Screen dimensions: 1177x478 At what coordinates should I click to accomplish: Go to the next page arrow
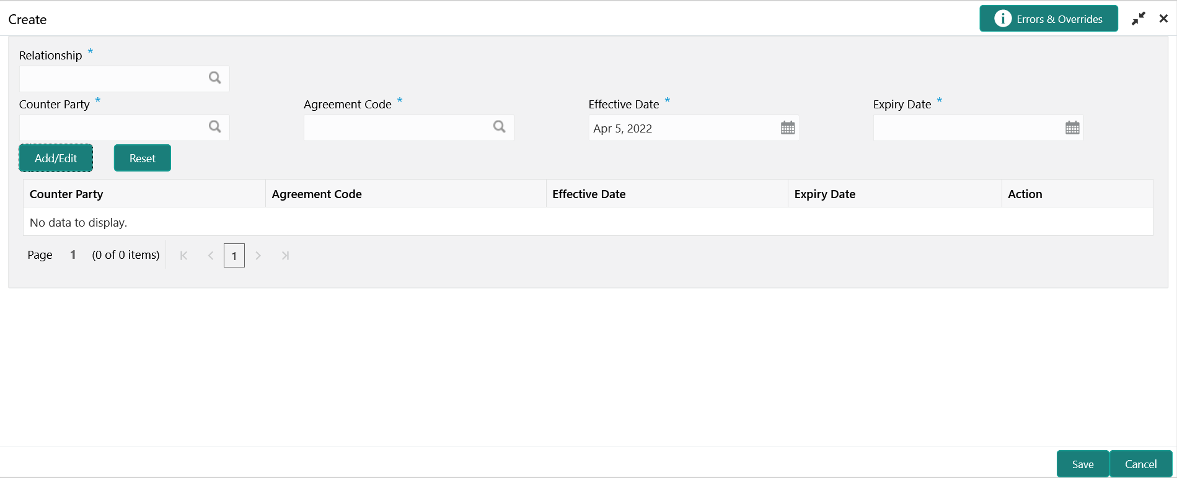pos(258,256)
